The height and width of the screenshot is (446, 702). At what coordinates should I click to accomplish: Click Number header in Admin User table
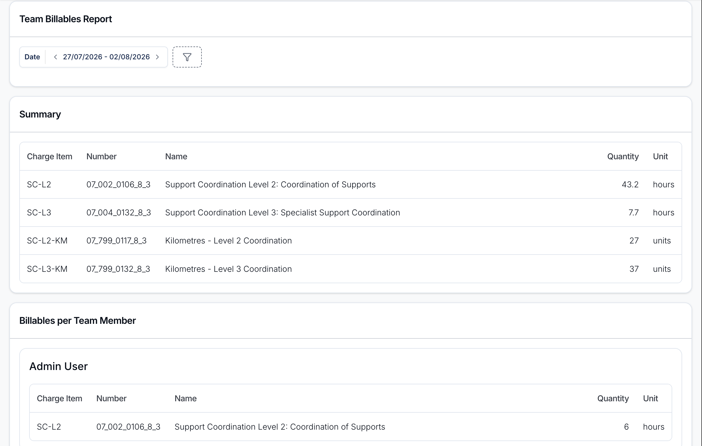(111, 398)
